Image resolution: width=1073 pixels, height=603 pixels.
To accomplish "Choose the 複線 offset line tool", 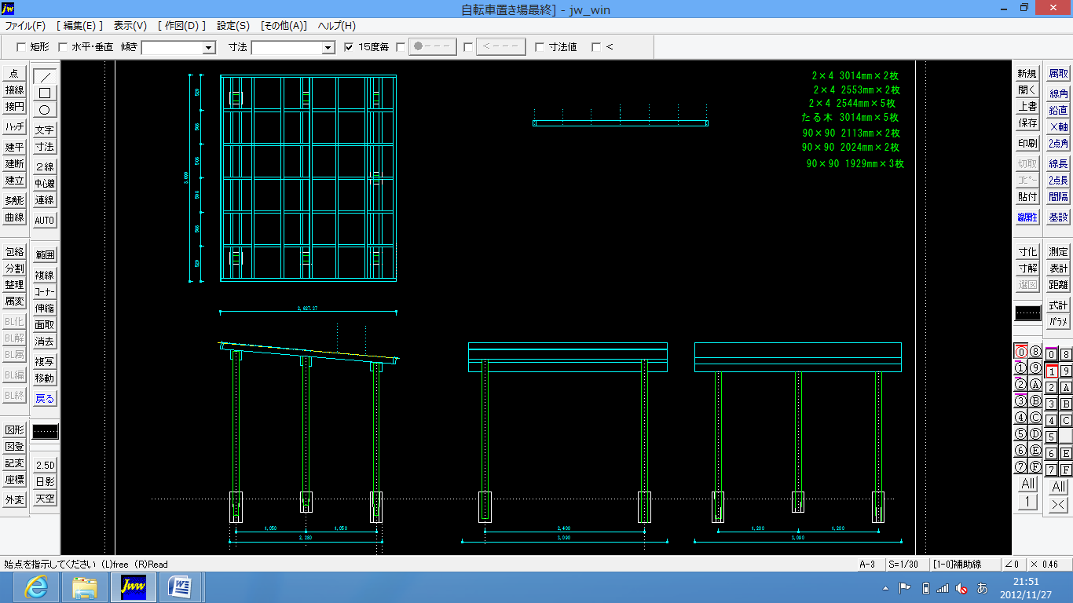I will tap(45, 276).
